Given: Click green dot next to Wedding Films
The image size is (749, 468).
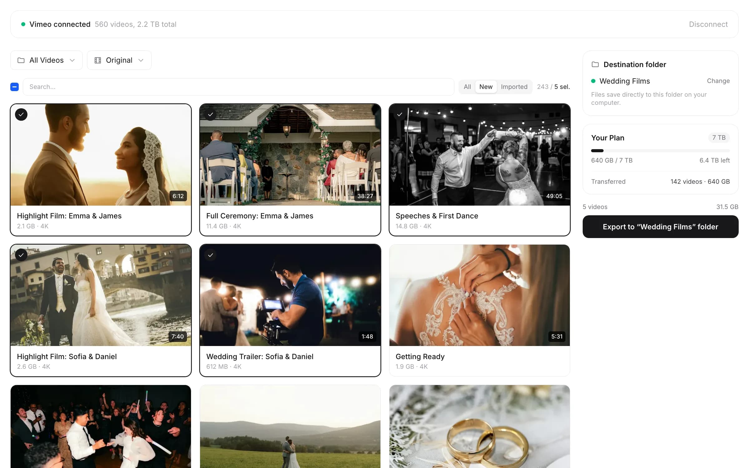Looking at the screenshot, I should (593, 81).
